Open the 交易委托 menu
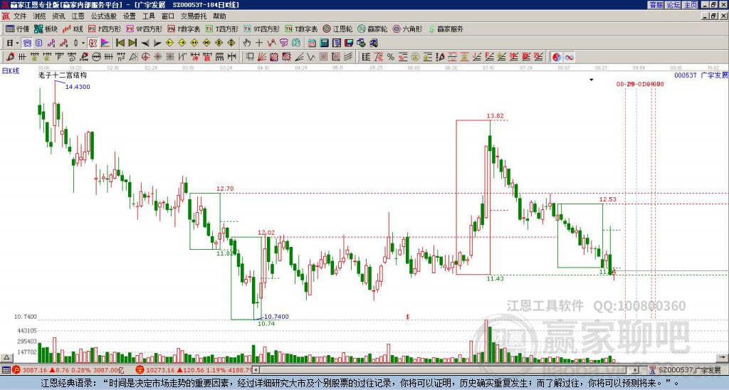Image resolution: width=729 pixels, height=390 pixels. pos(194,16)
